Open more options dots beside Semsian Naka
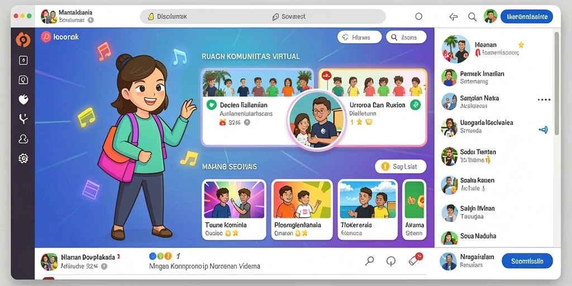Screen dimensions: 572x286 coord(544,99)
